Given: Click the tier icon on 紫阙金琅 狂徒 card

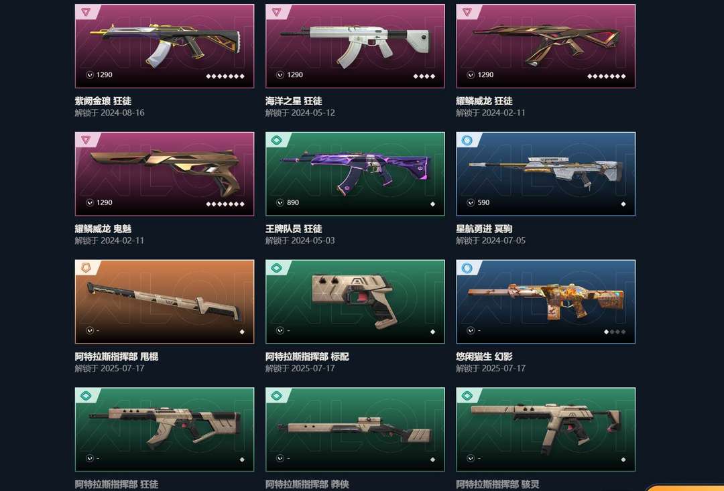Looking at the screenshot, I should click(x=85, y=12).
